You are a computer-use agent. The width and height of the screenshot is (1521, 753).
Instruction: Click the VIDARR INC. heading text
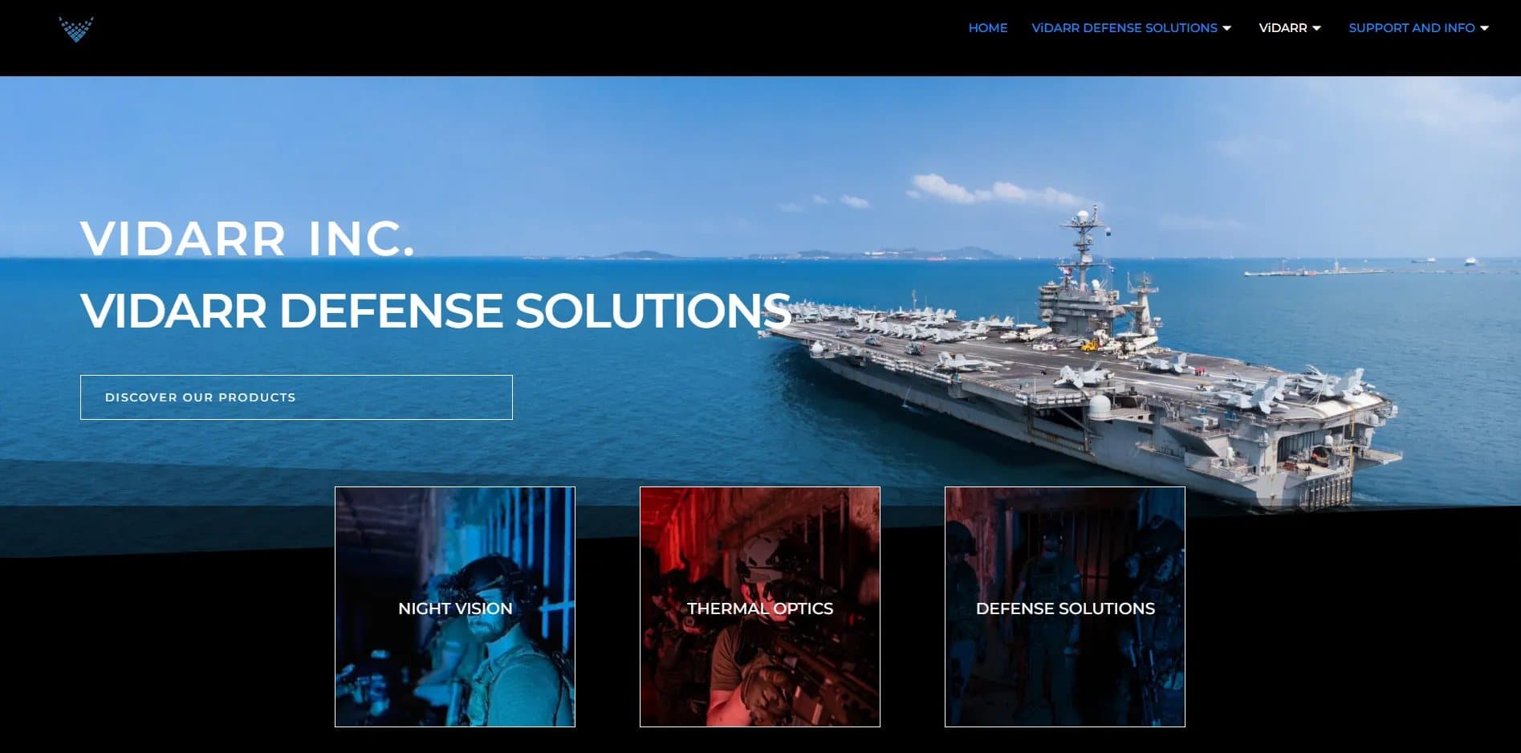[247, 238]
